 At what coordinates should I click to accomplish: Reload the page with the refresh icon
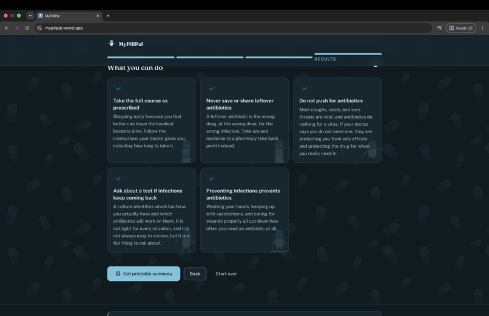27,28
